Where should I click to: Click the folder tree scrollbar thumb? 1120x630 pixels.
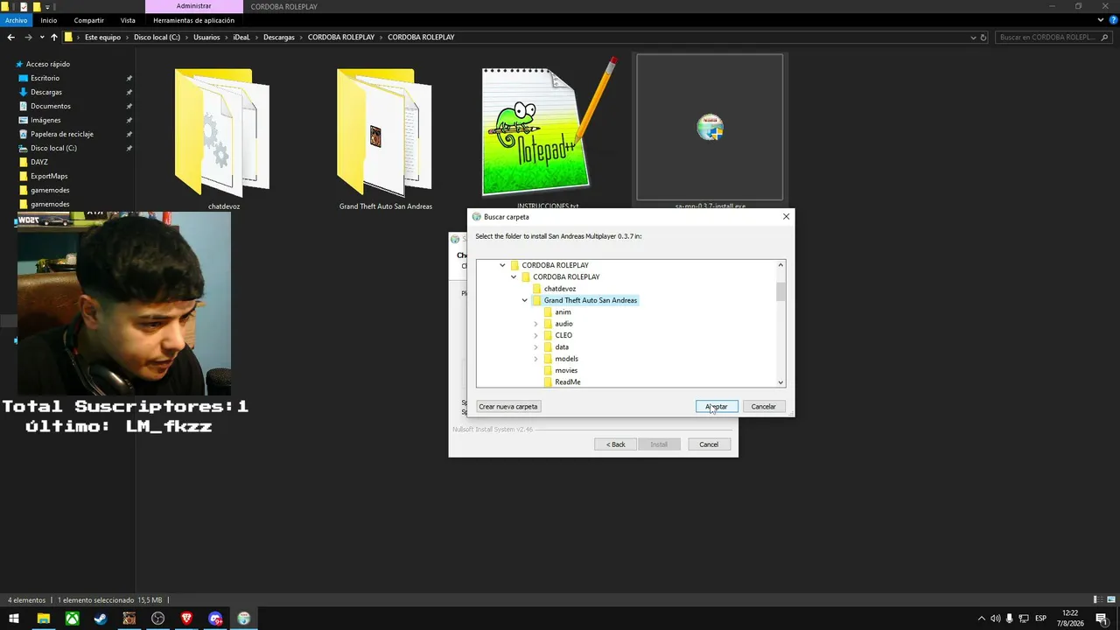point(780,291)
